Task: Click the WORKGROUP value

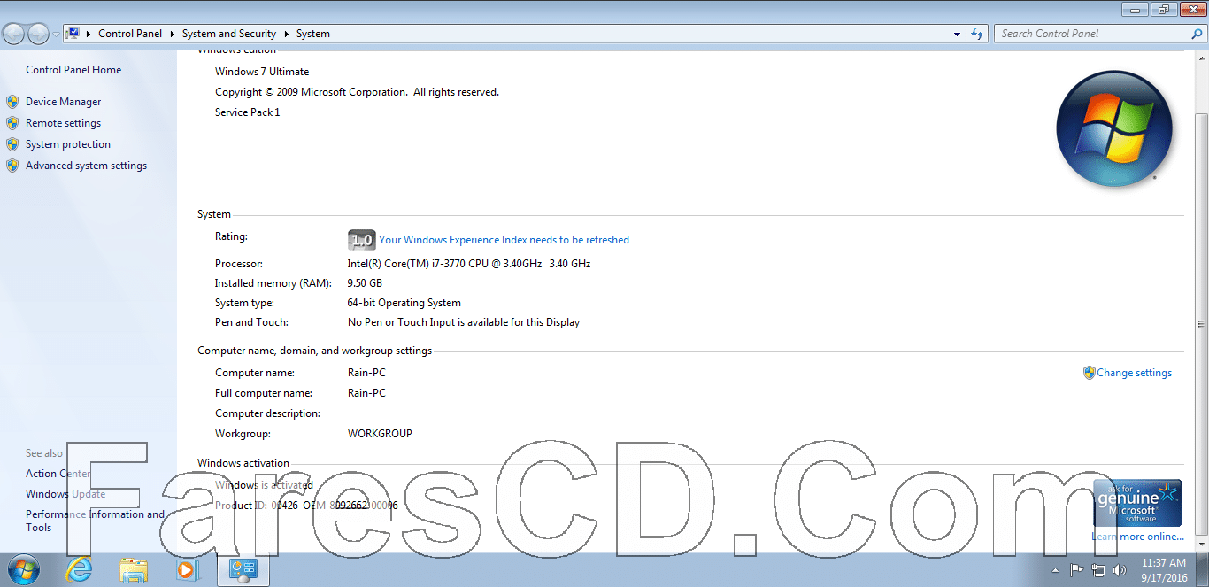Action: pos(380,434)
